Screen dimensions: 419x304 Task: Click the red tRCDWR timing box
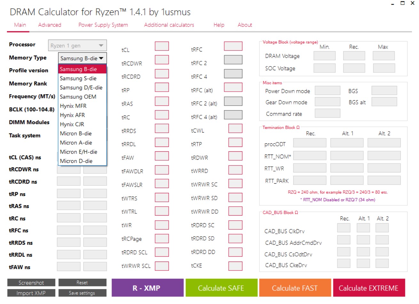pos(162,60)
